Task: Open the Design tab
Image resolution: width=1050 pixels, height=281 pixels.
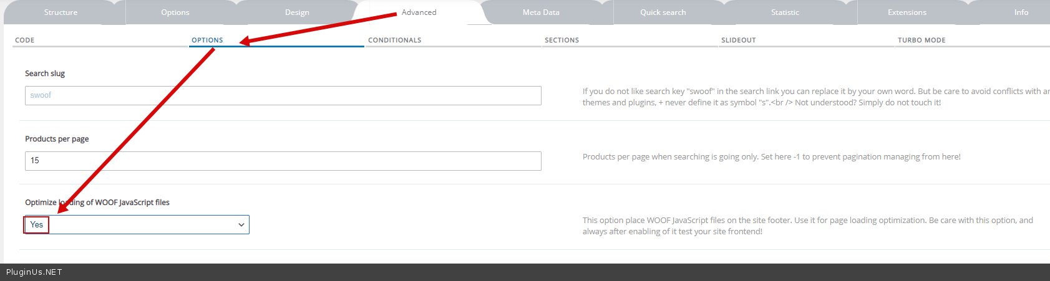Action: [x=297, y=12]
